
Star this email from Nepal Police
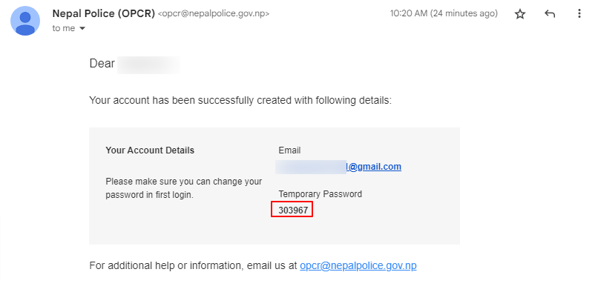(x=520, y=14)
